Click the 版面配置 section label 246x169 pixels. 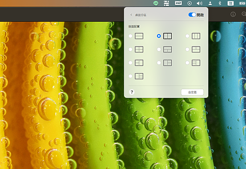[x=134, y=27]
